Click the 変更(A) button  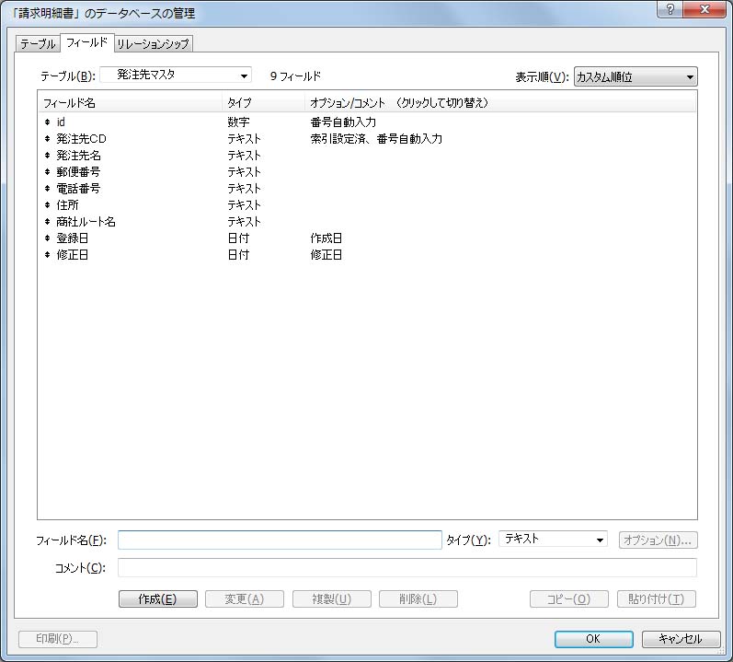point(245,598)
